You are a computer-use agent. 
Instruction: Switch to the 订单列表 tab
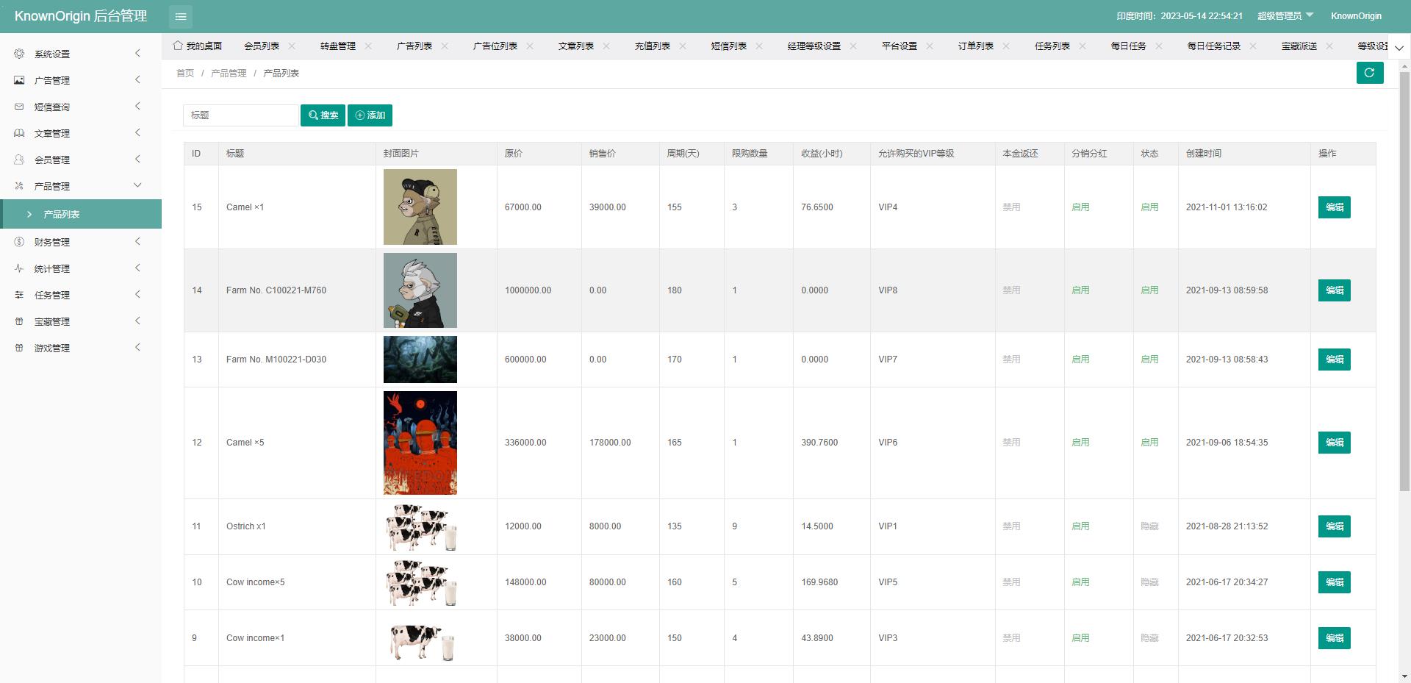coord(975,46)
